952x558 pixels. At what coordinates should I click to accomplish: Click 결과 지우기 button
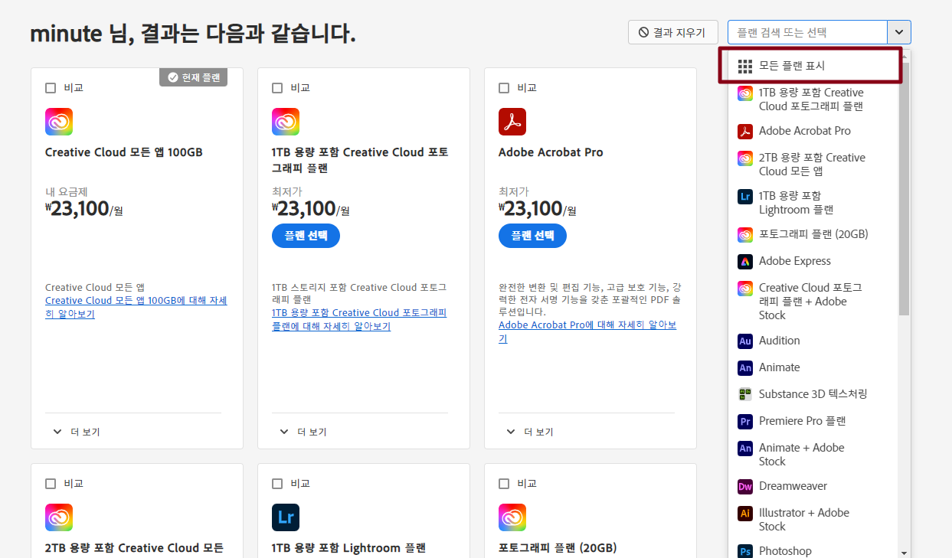click(673, 32)
